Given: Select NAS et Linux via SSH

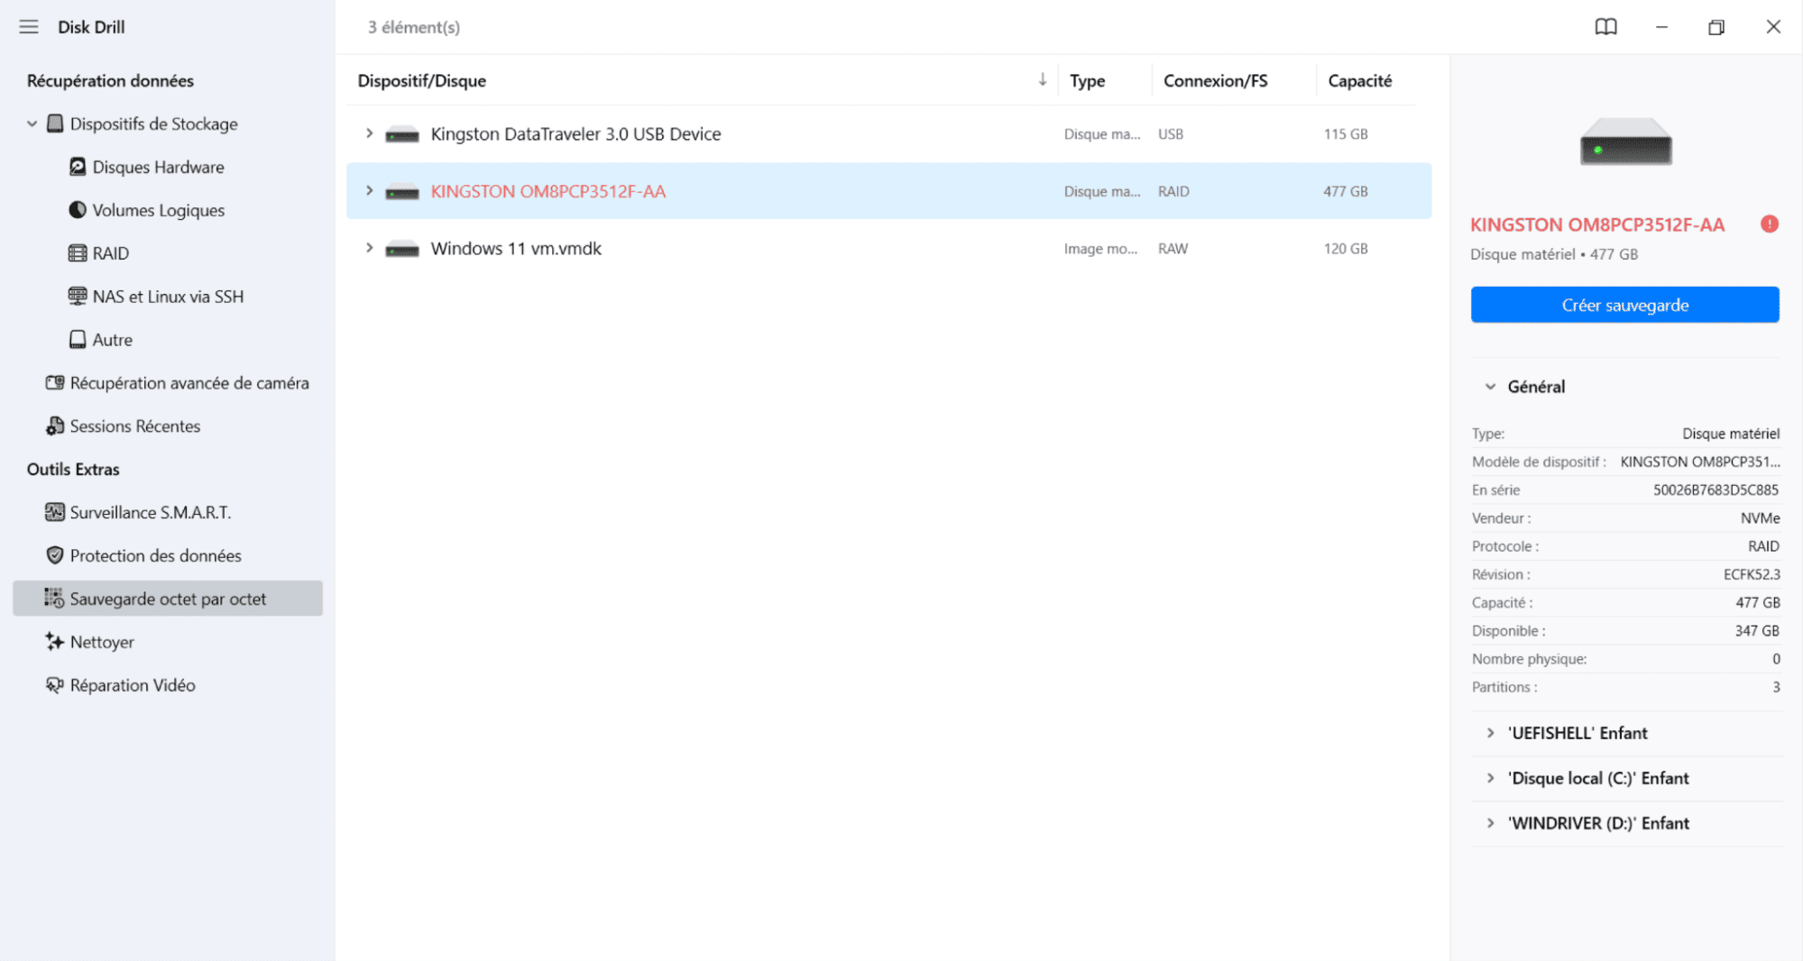Looking at the screenshot, I should pos(168,297).
